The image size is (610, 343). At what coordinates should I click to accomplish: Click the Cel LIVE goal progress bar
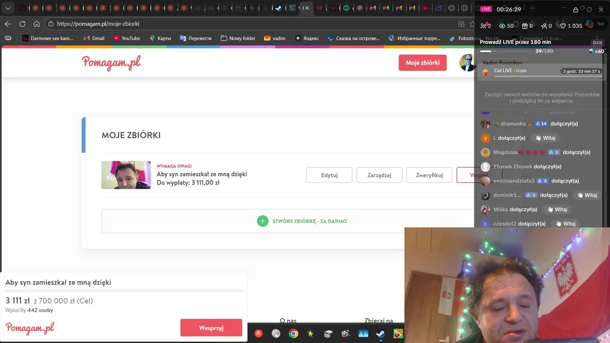pos(548,76)
